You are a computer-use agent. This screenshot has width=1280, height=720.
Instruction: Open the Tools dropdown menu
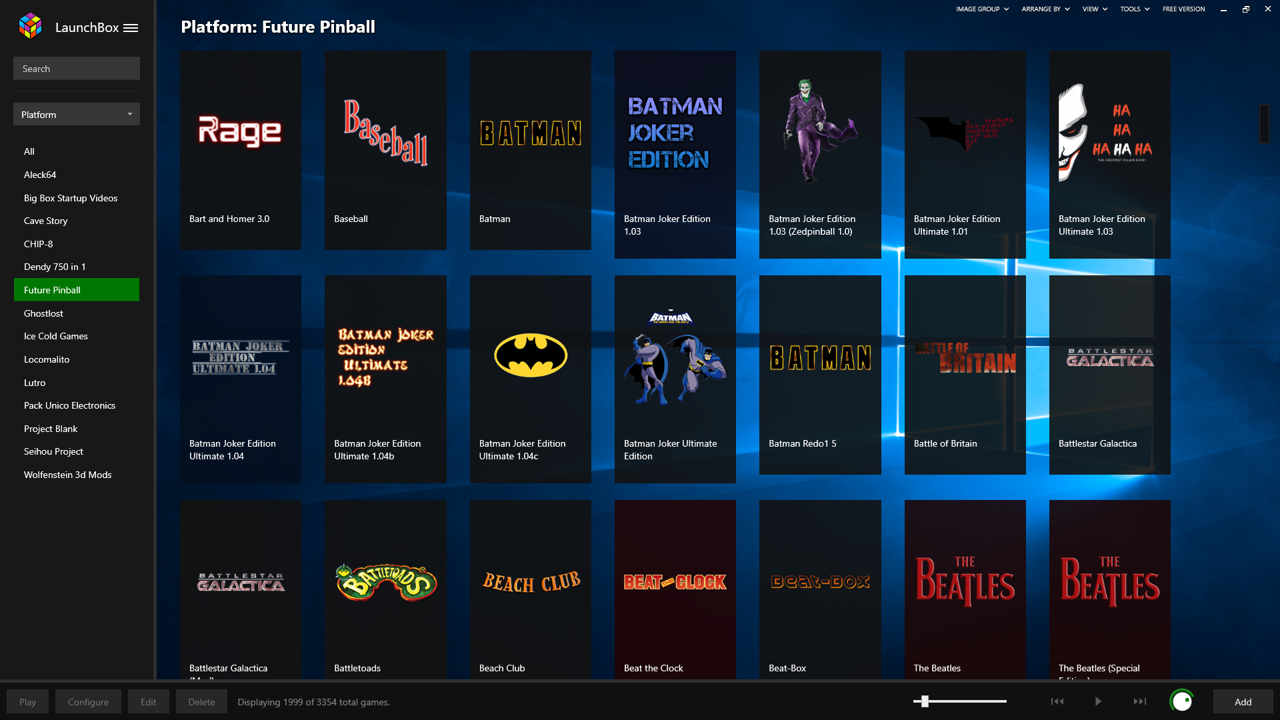click(1135, 9)
